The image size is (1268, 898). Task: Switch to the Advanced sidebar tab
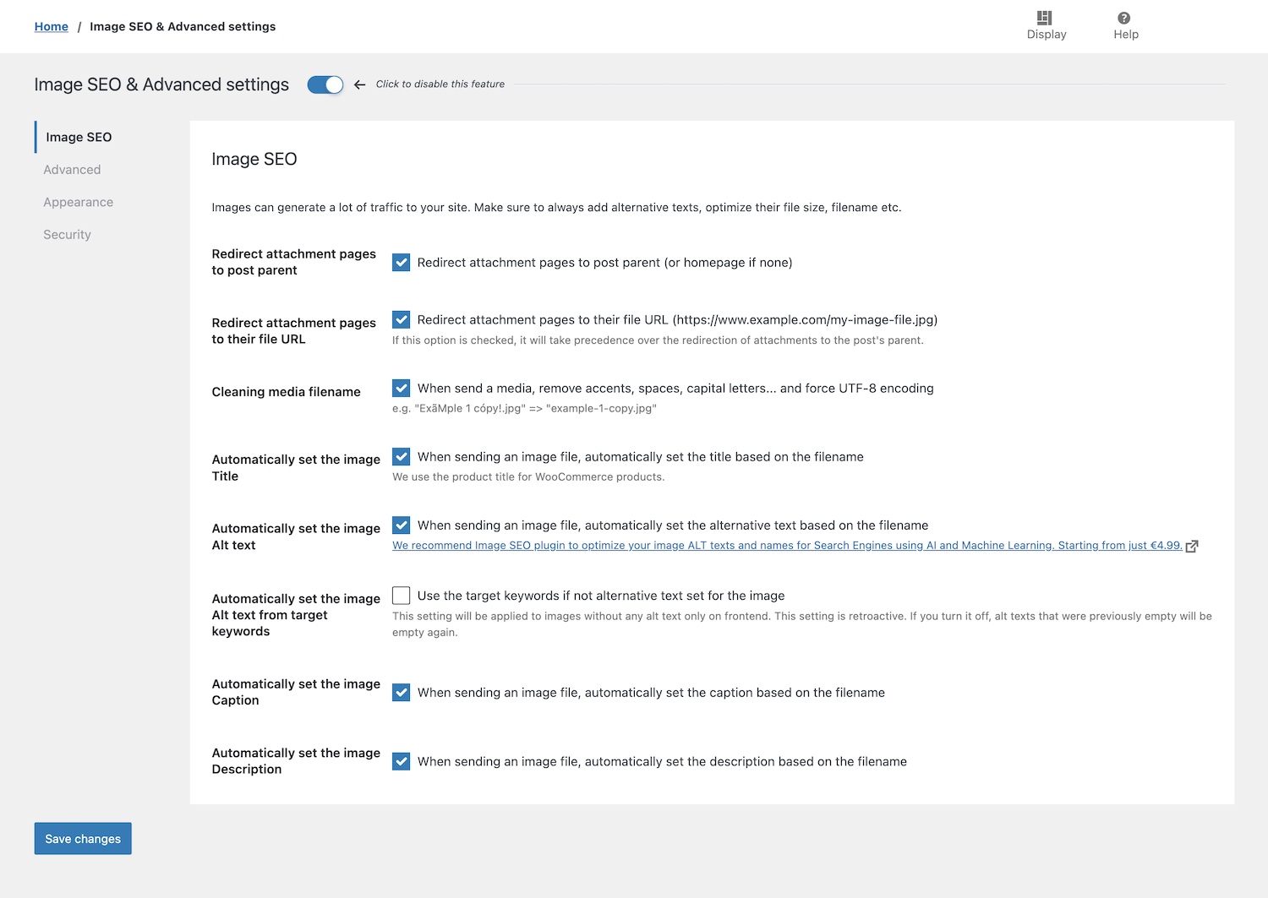tap(72, 170)
